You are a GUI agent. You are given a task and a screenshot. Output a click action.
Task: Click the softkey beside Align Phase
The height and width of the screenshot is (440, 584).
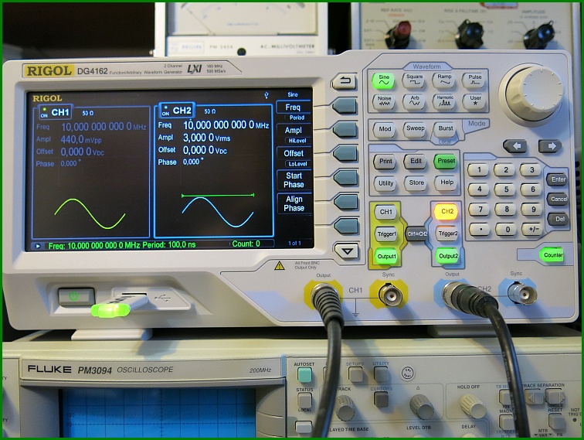346,202
